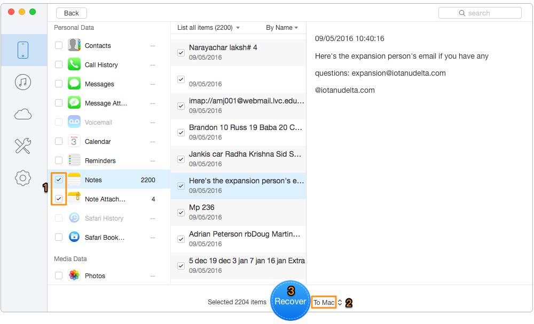
Task: Open note Brandon 10 Russ 19 Baba
Action: pyautogui.click(x=238, y=132)
